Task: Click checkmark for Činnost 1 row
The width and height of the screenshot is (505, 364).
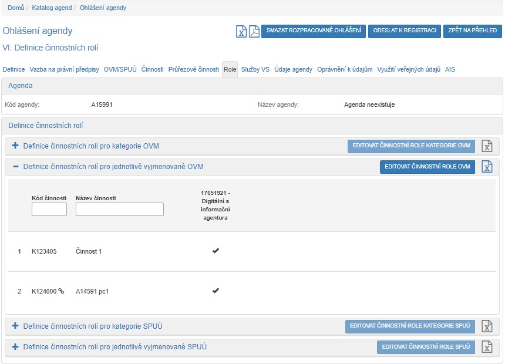Action: [216, 251]
